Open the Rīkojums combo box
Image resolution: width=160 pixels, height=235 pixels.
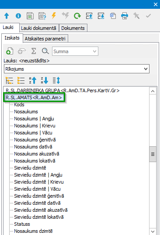pos(77,69)
